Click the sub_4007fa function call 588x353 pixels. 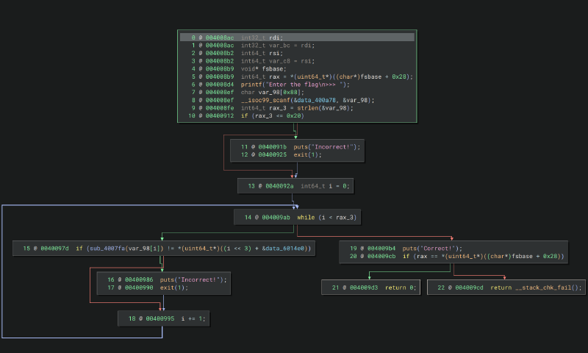[106, 249]
